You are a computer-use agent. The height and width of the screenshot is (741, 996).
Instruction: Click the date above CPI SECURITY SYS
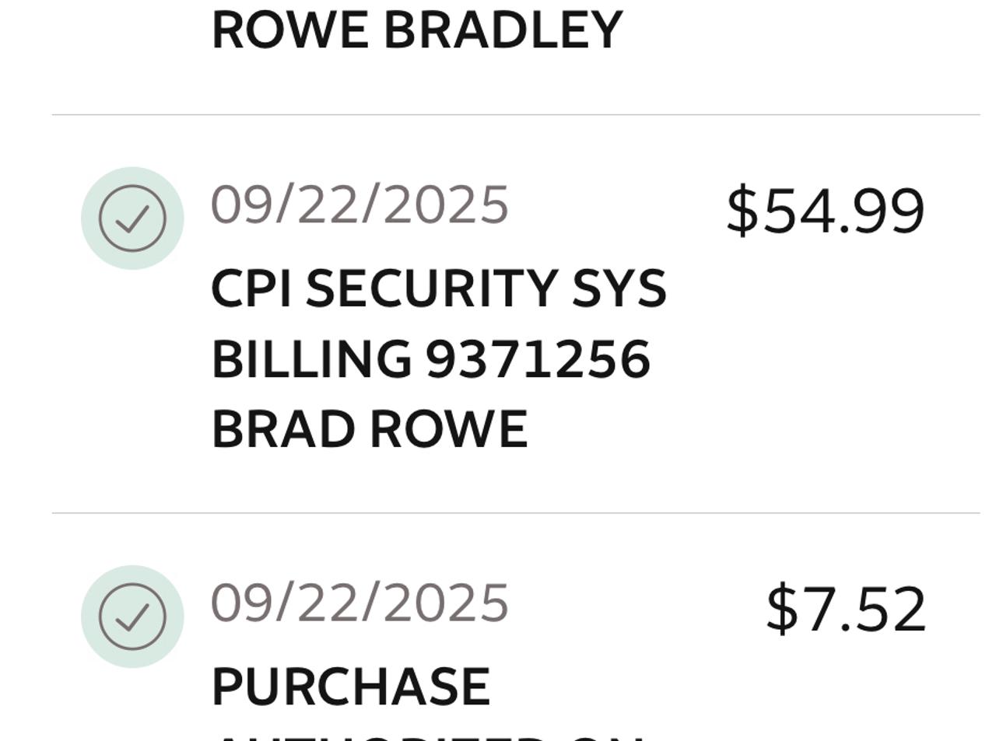[x=359, y=205]
